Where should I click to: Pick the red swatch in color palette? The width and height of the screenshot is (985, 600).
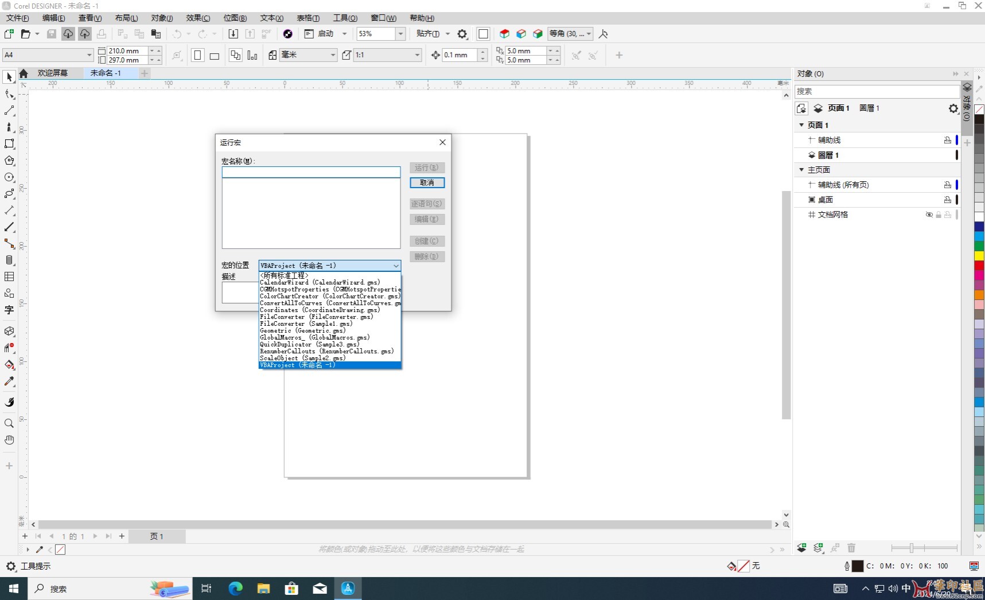[x=979, y=266]
